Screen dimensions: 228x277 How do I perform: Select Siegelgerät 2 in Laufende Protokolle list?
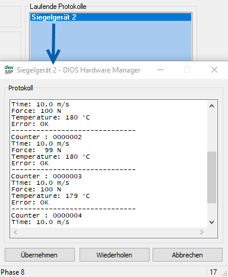coord(110,17)
